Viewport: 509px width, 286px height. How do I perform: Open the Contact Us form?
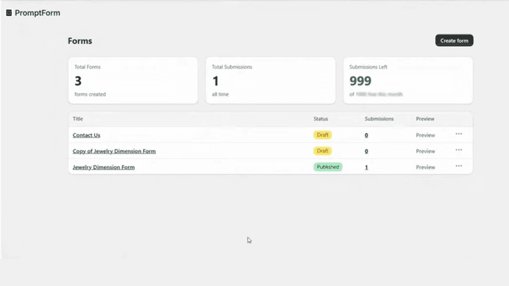pos(86,135)
